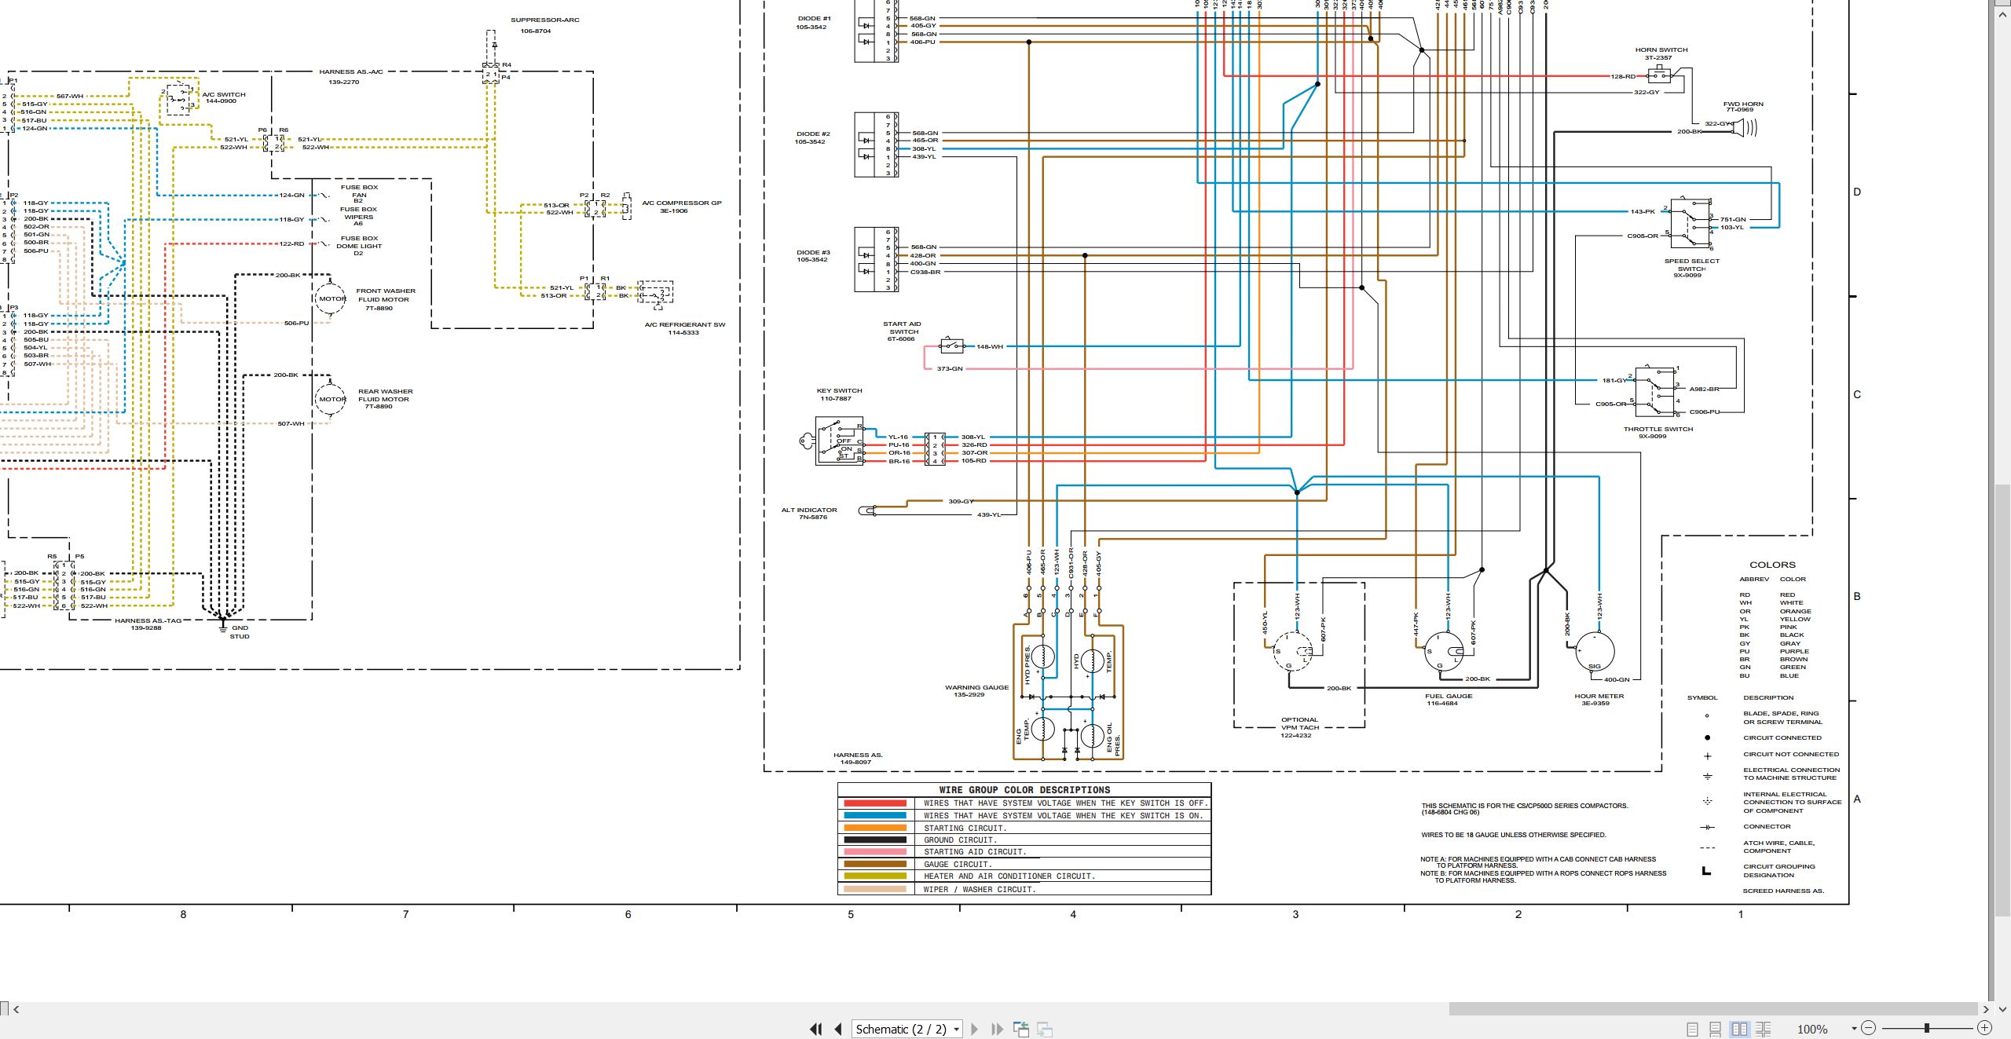Click the HARNESS AS.-A/C label
The height and width of the screenshot is (1039, 2011).
coord(350,71)
